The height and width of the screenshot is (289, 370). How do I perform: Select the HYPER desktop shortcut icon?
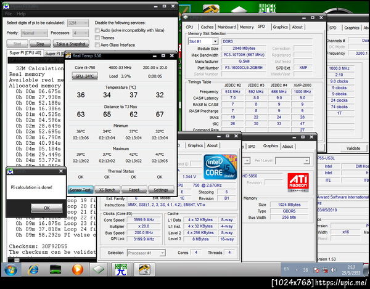[x=267, y=7]
